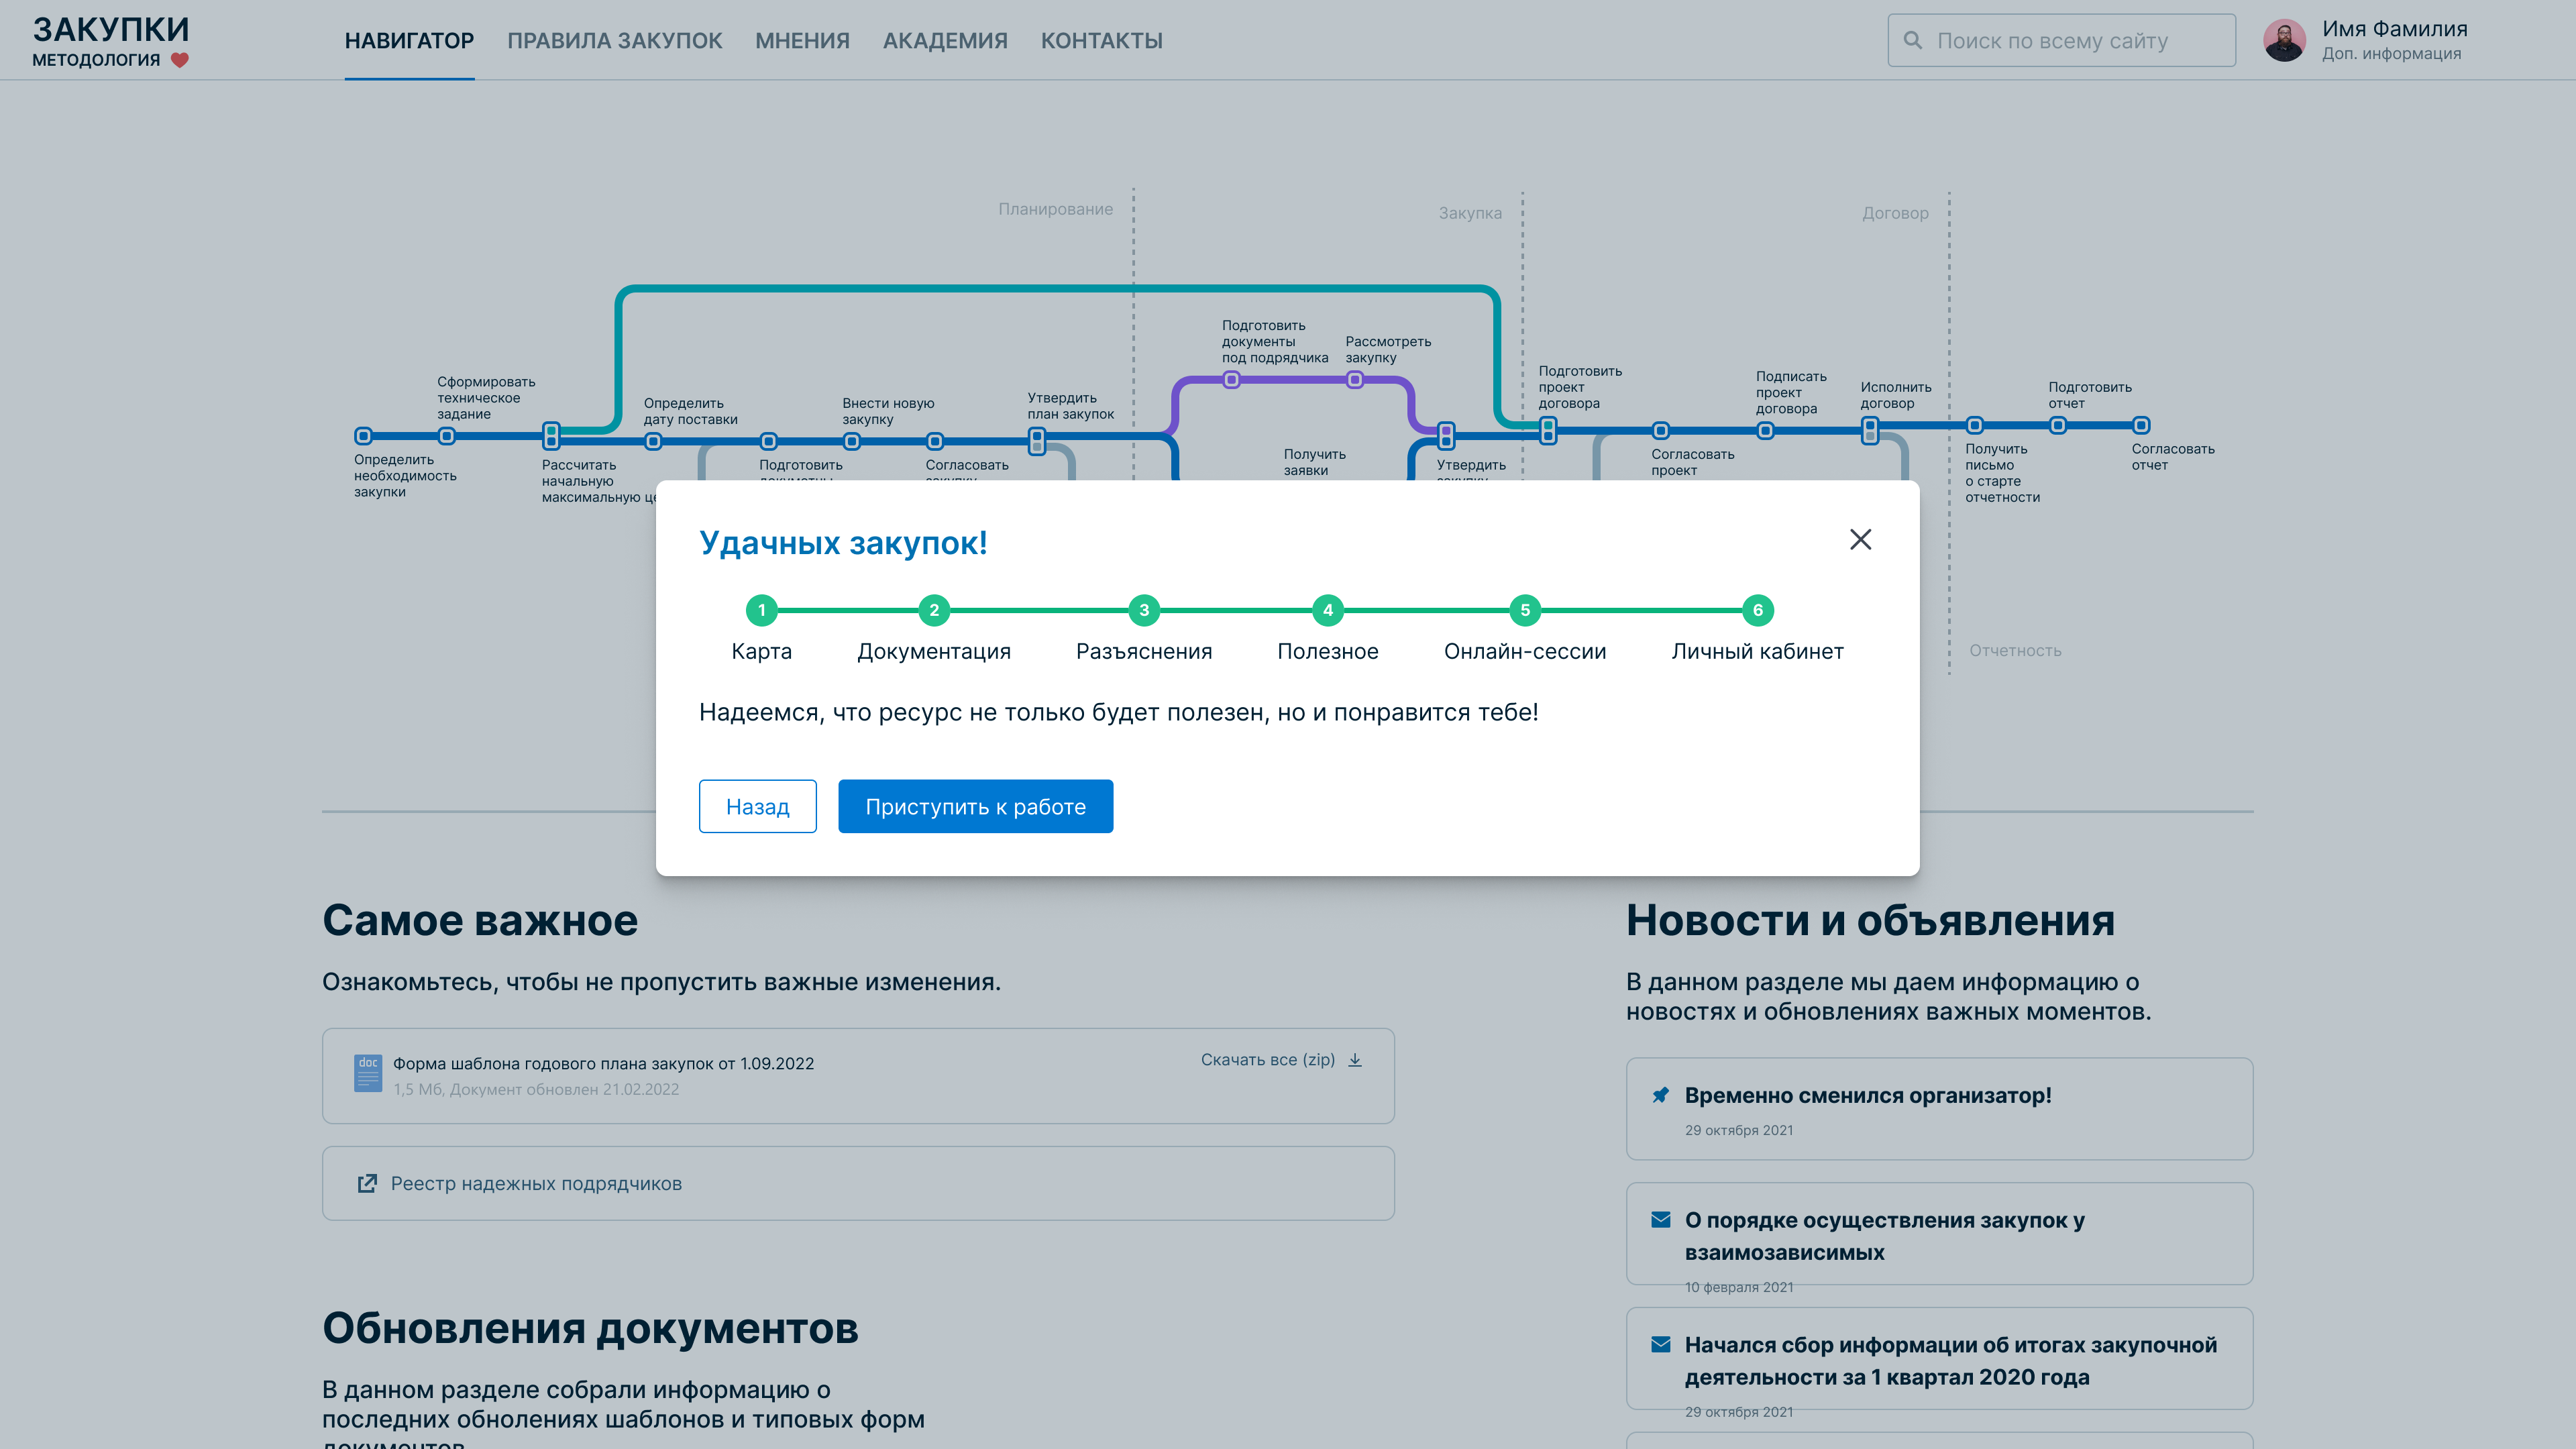Screen dimensions: 2576x1449
Task: Click Приступить к работе button
Action: tap(975, 806)
